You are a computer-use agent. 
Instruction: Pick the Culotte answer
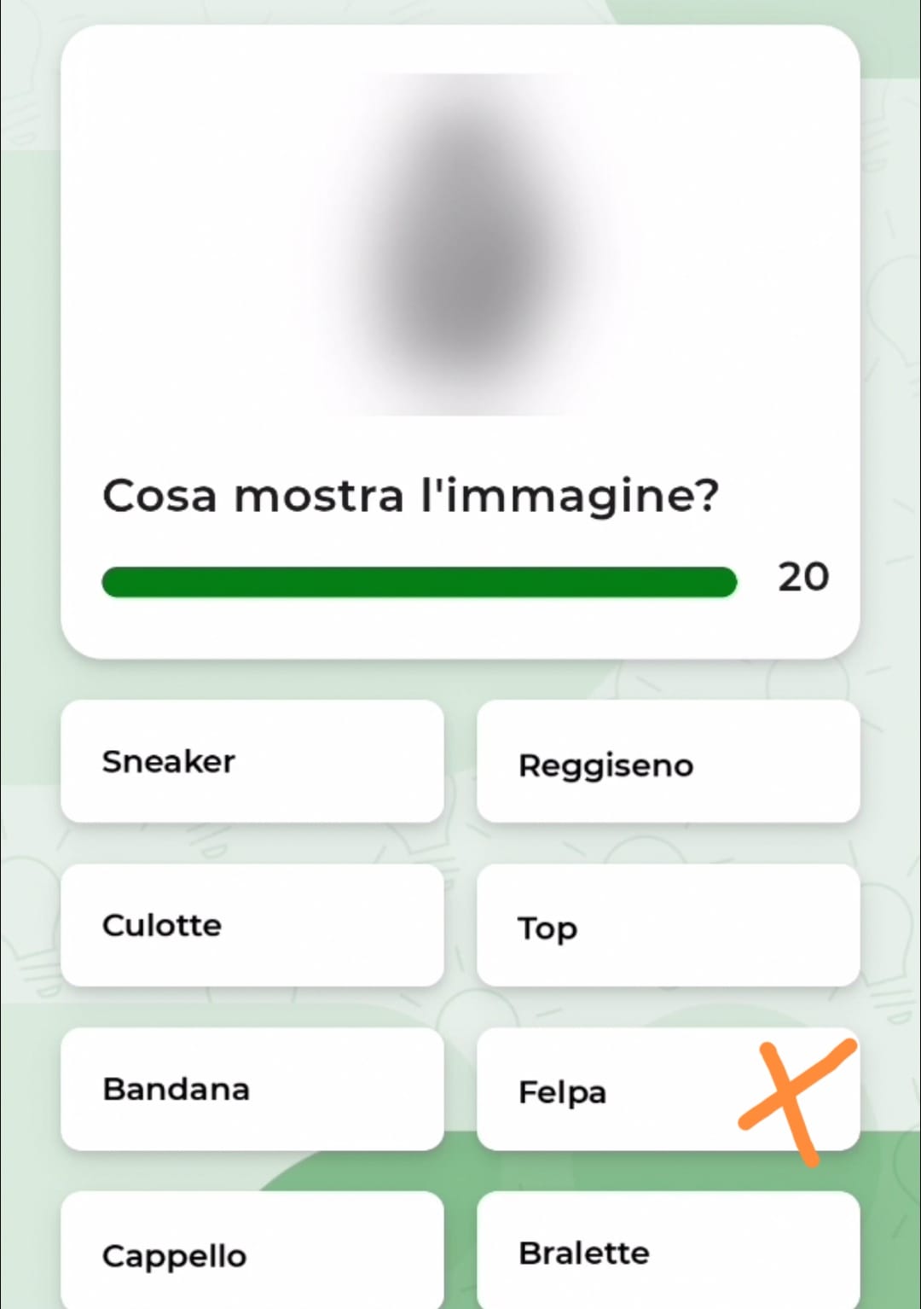252,925
